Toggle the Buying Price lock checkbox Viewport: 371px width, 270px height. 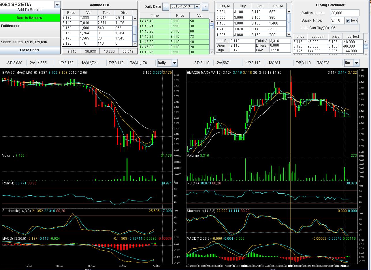tap(348, 20)
